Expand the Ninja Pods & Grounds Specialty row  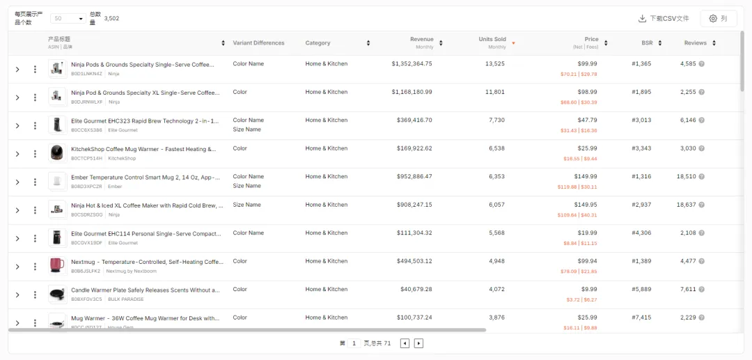17,69
